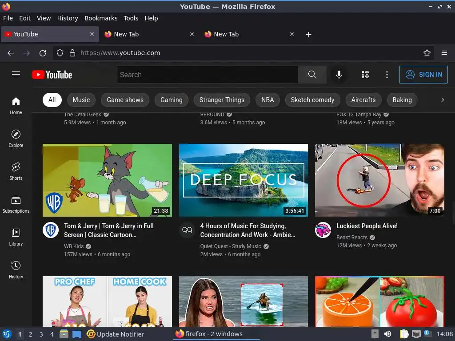Open Quiet Quest channel avatar
This screenshot has width=455, height=341.
tap(187, 230)
